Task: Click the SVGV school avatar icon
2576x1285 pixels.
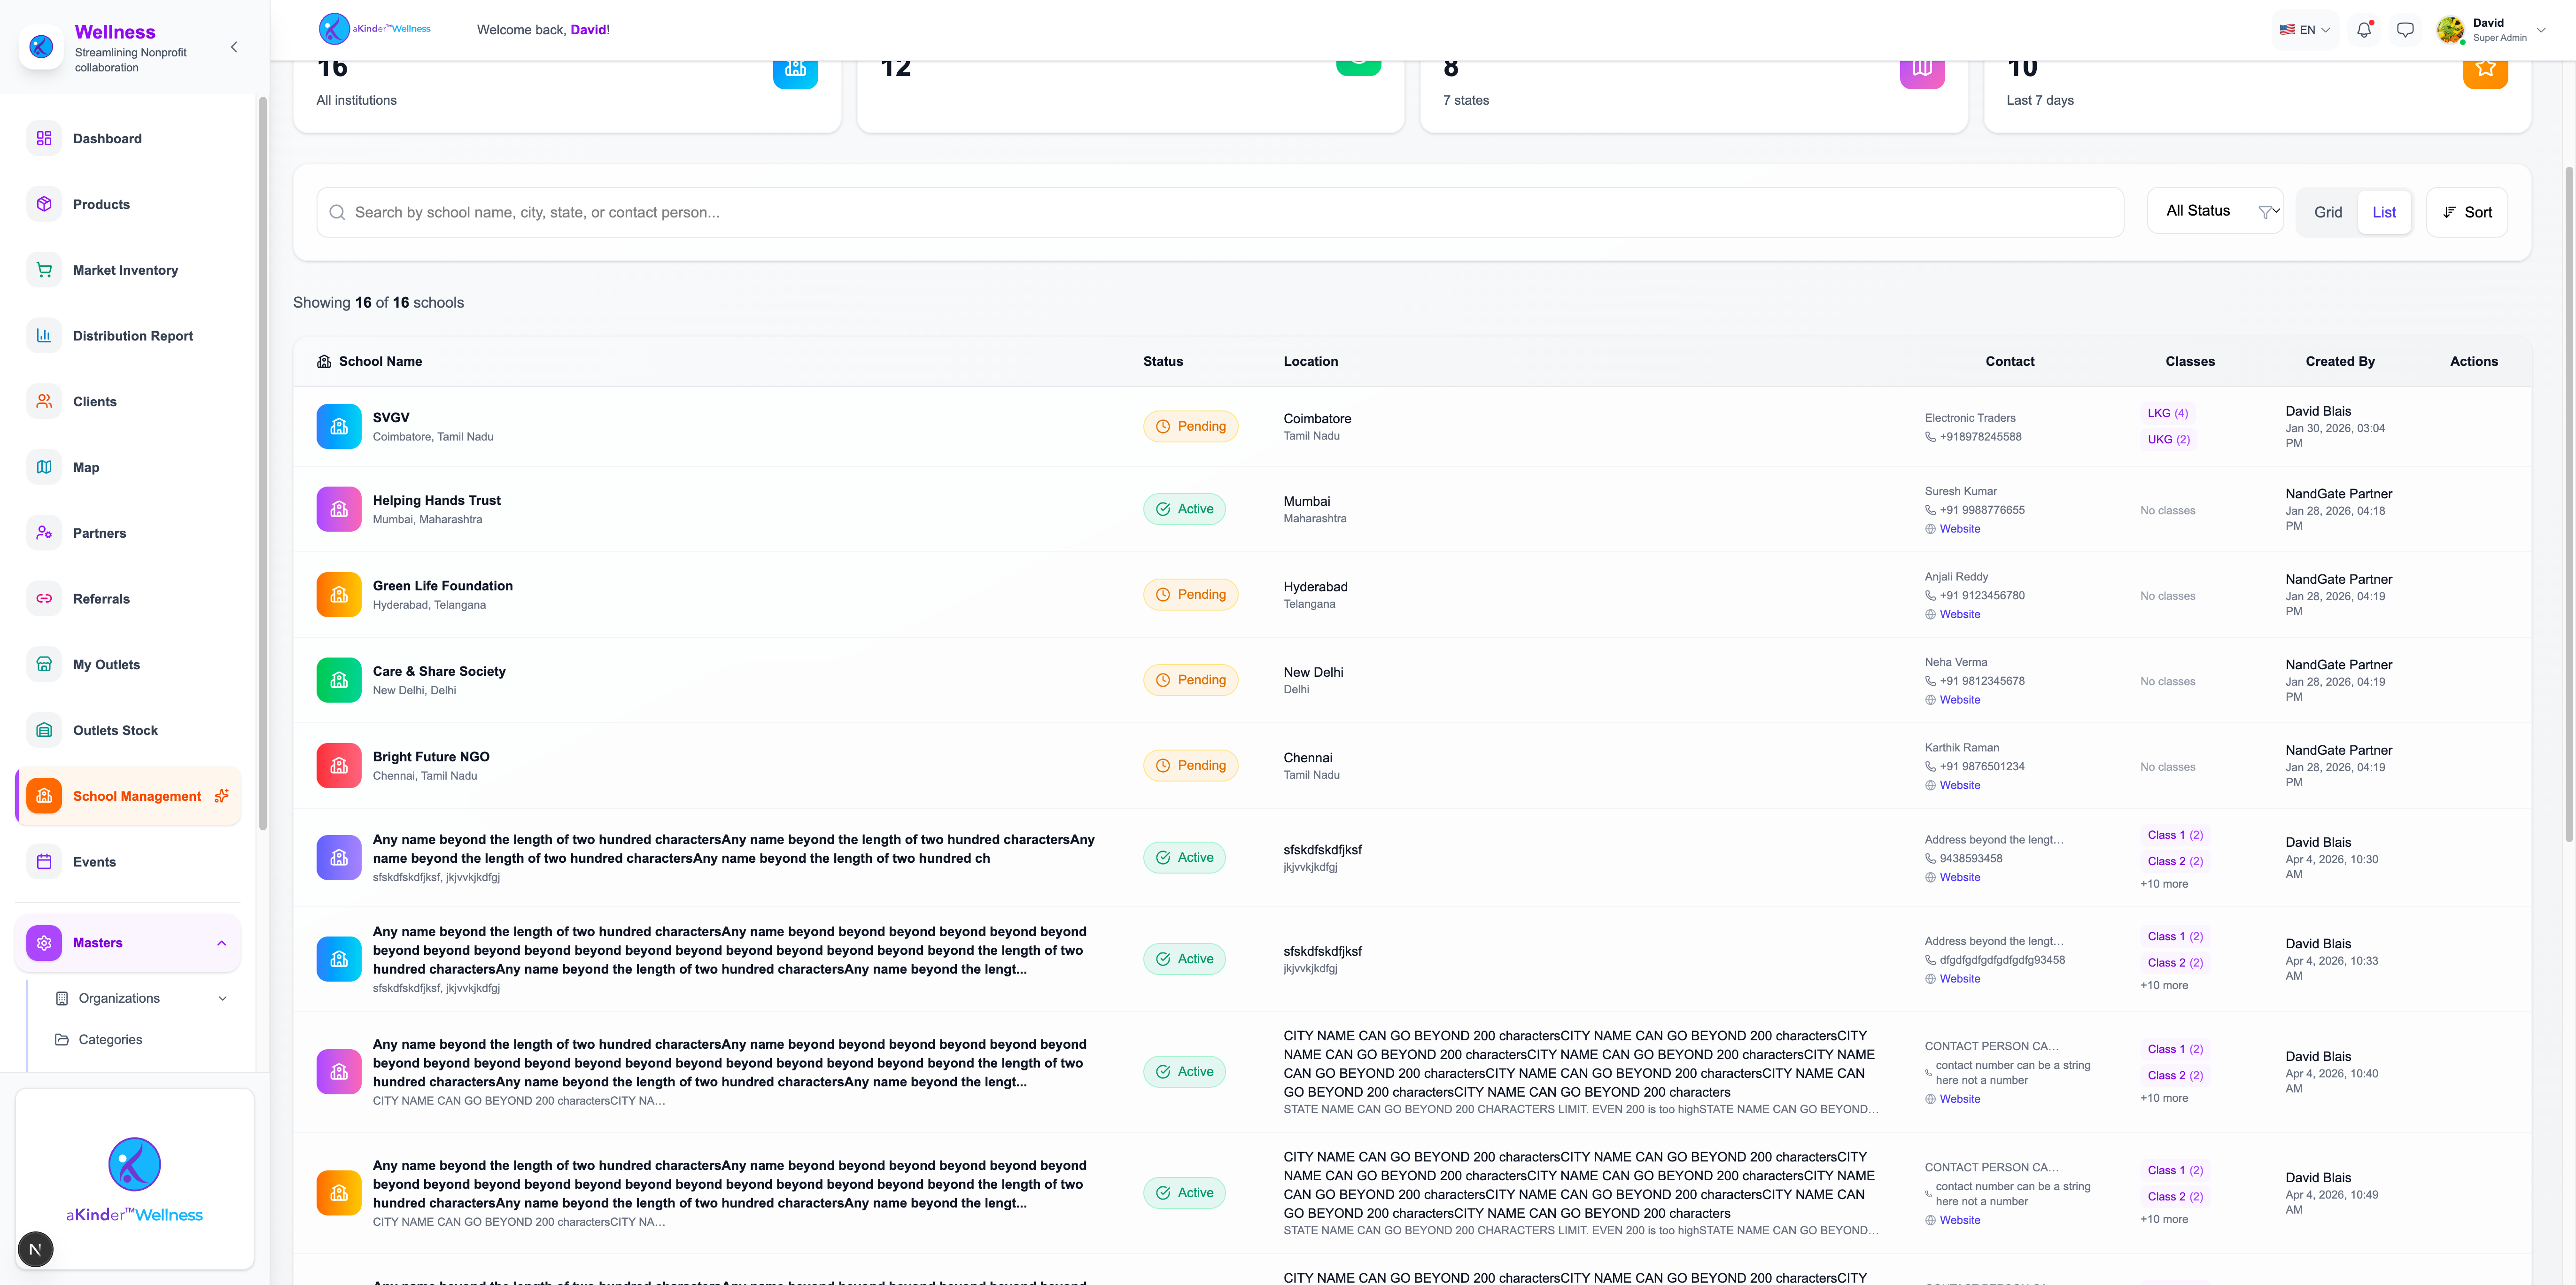Action: coord(339,427)
